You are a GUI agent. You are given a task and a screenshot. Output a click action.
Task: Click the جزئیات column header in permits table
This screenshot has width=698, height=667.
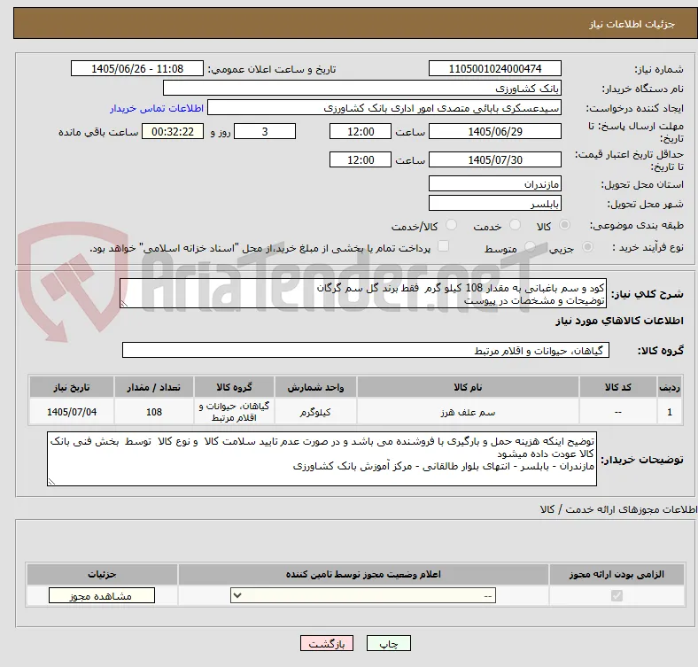pyautogui.click(x=102, y=574)
